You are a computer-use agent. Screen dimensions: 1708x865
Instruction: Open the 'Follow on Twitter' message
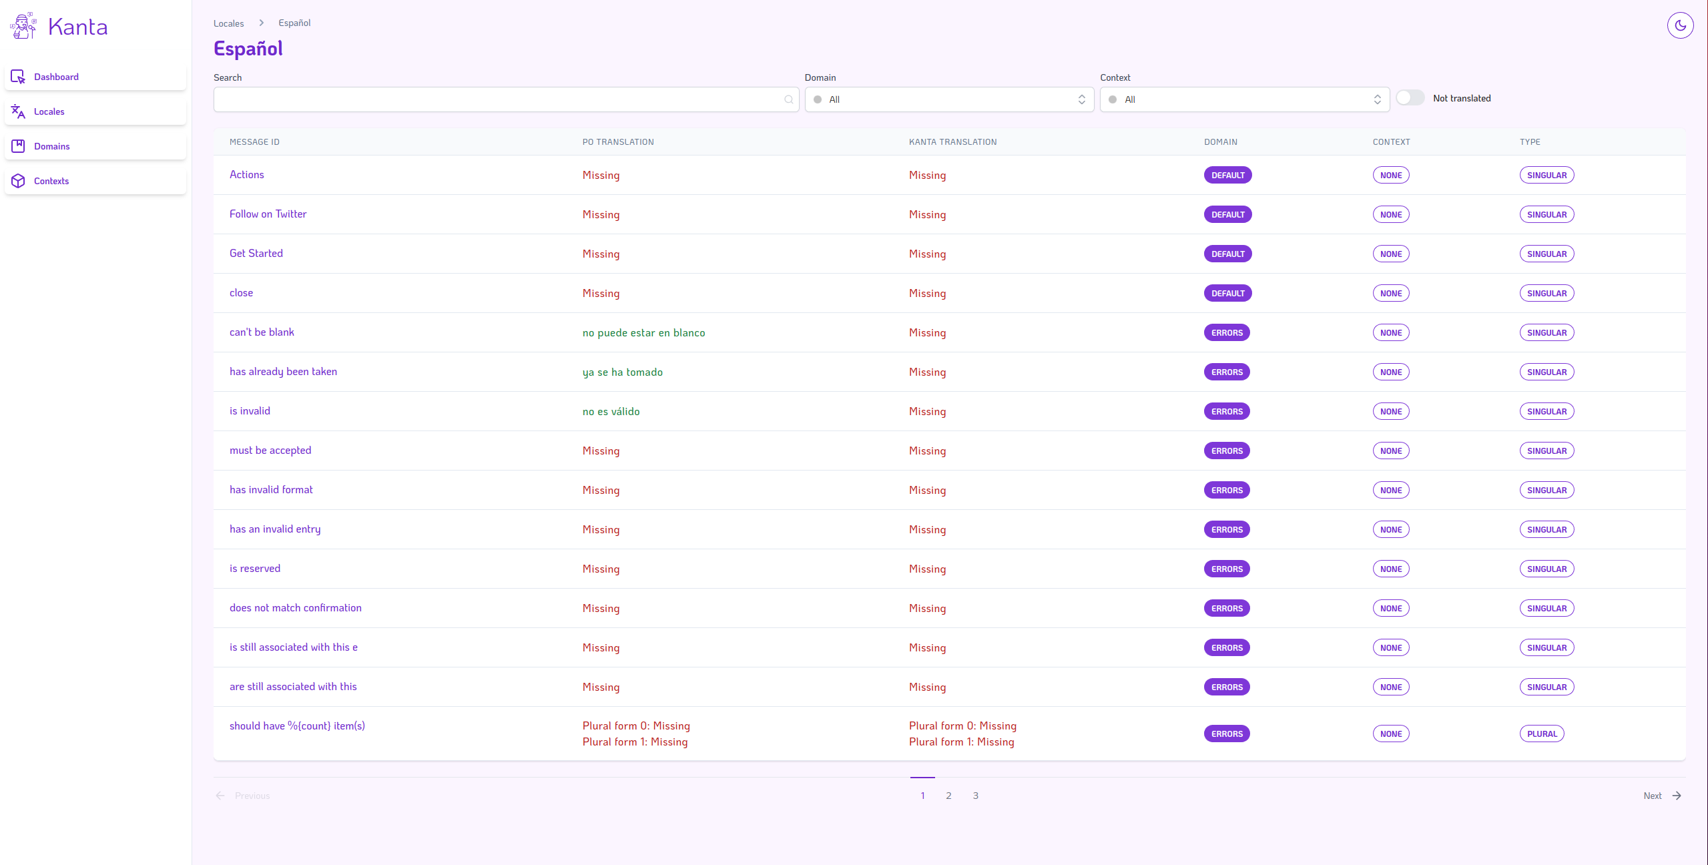(x=268, y=214)
